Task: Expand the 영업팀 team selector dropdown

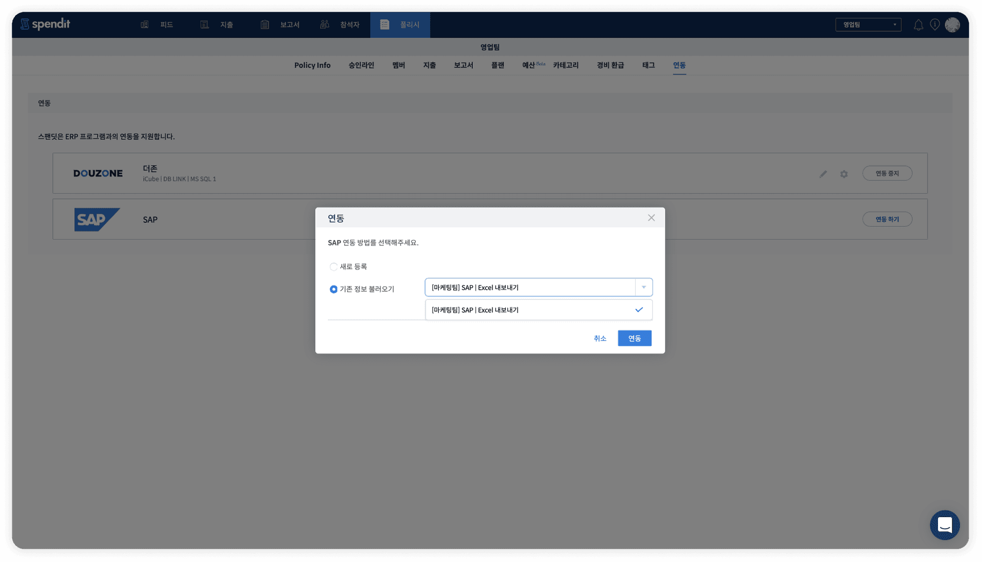Action: point(868,25)
